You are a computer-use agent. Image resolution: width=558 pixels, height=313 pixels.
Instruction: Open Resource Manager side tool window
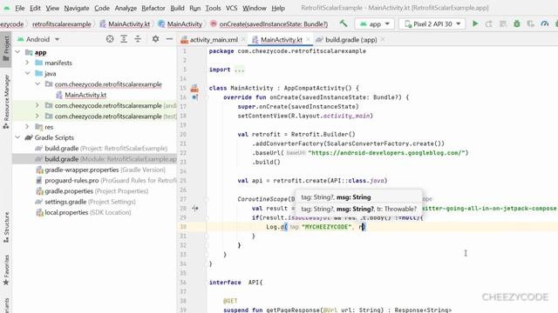[x=6, y=102]
